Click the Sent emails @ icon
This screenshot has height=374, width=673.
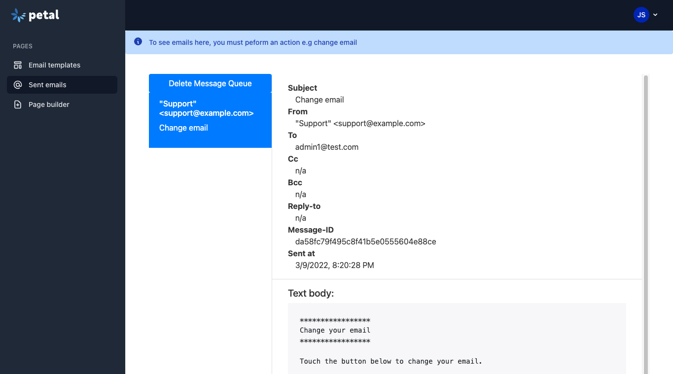(18, 84)
